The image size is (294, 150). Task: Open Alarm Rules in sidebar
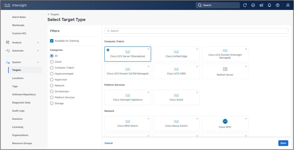[19, 17]
